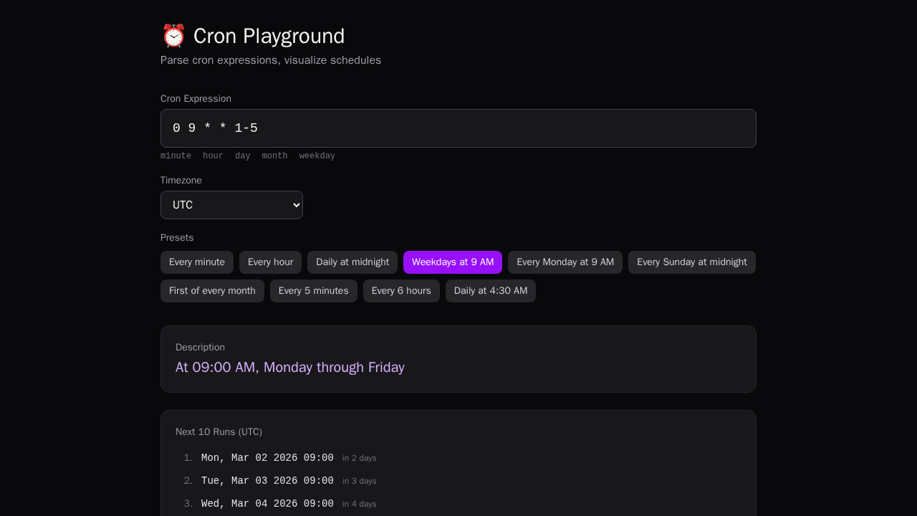The image size is (917, 516).
Task: Apply the Daily at 4:30 AM preset
Action: click(x=490, y=291)
